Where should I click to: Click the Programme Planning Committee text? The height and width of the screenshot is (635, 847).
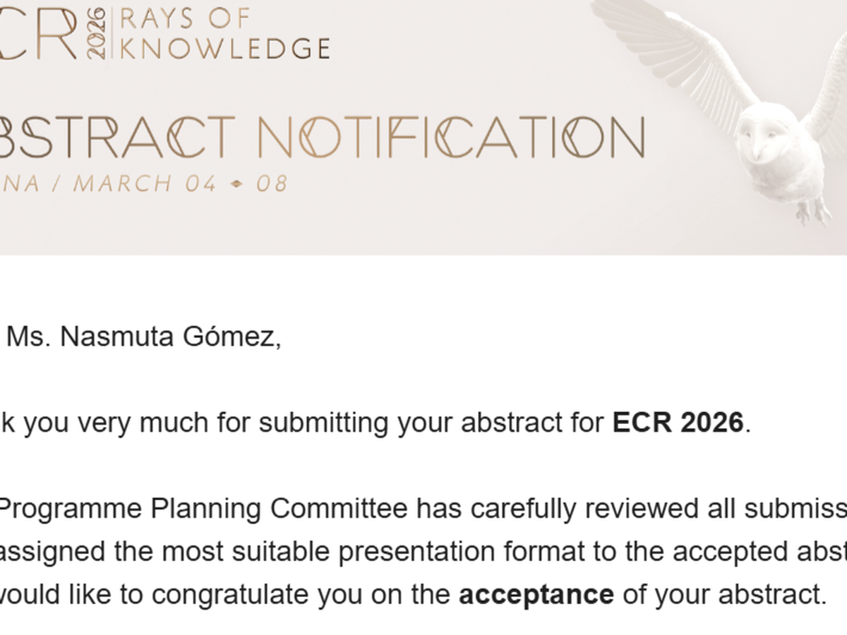pyautogui.click(x=205, y=509)
